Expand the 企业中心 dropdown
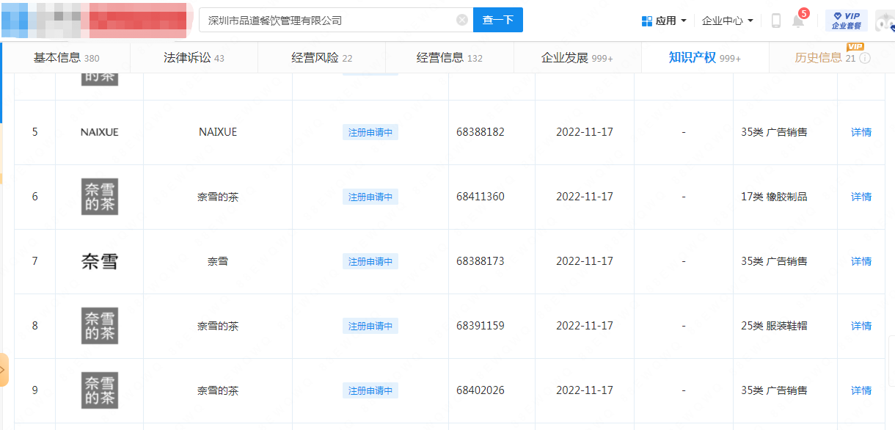Viewport: 895px width, 430px height. point(727,21)
